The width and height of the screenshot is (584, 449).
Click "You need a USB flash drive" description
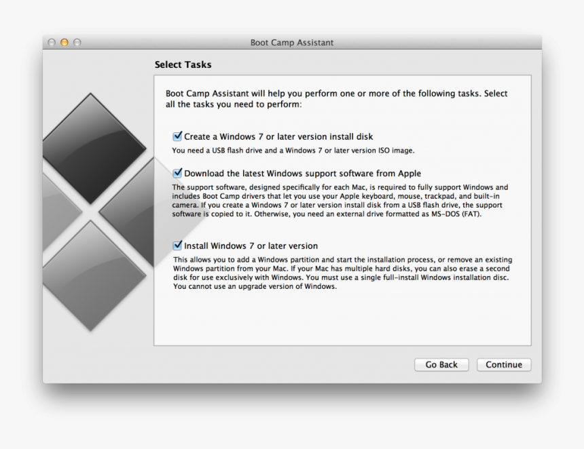pos(293,151)
